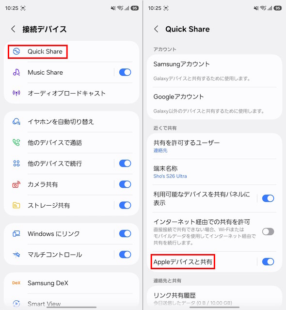Disable the Appleデバイスと共有 switch
Viewport: 286px width, 310px height.
coord(268,262)
